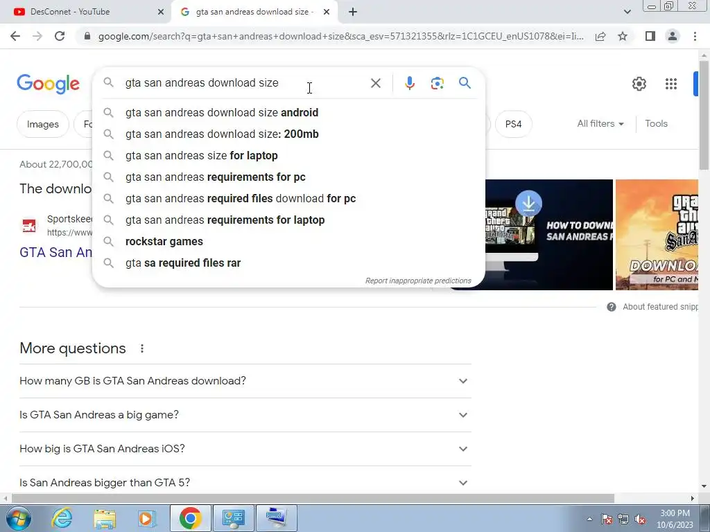Click the blue magnifier search button
The height and width of the screenshot is (532, 710).
pos(465,83)
